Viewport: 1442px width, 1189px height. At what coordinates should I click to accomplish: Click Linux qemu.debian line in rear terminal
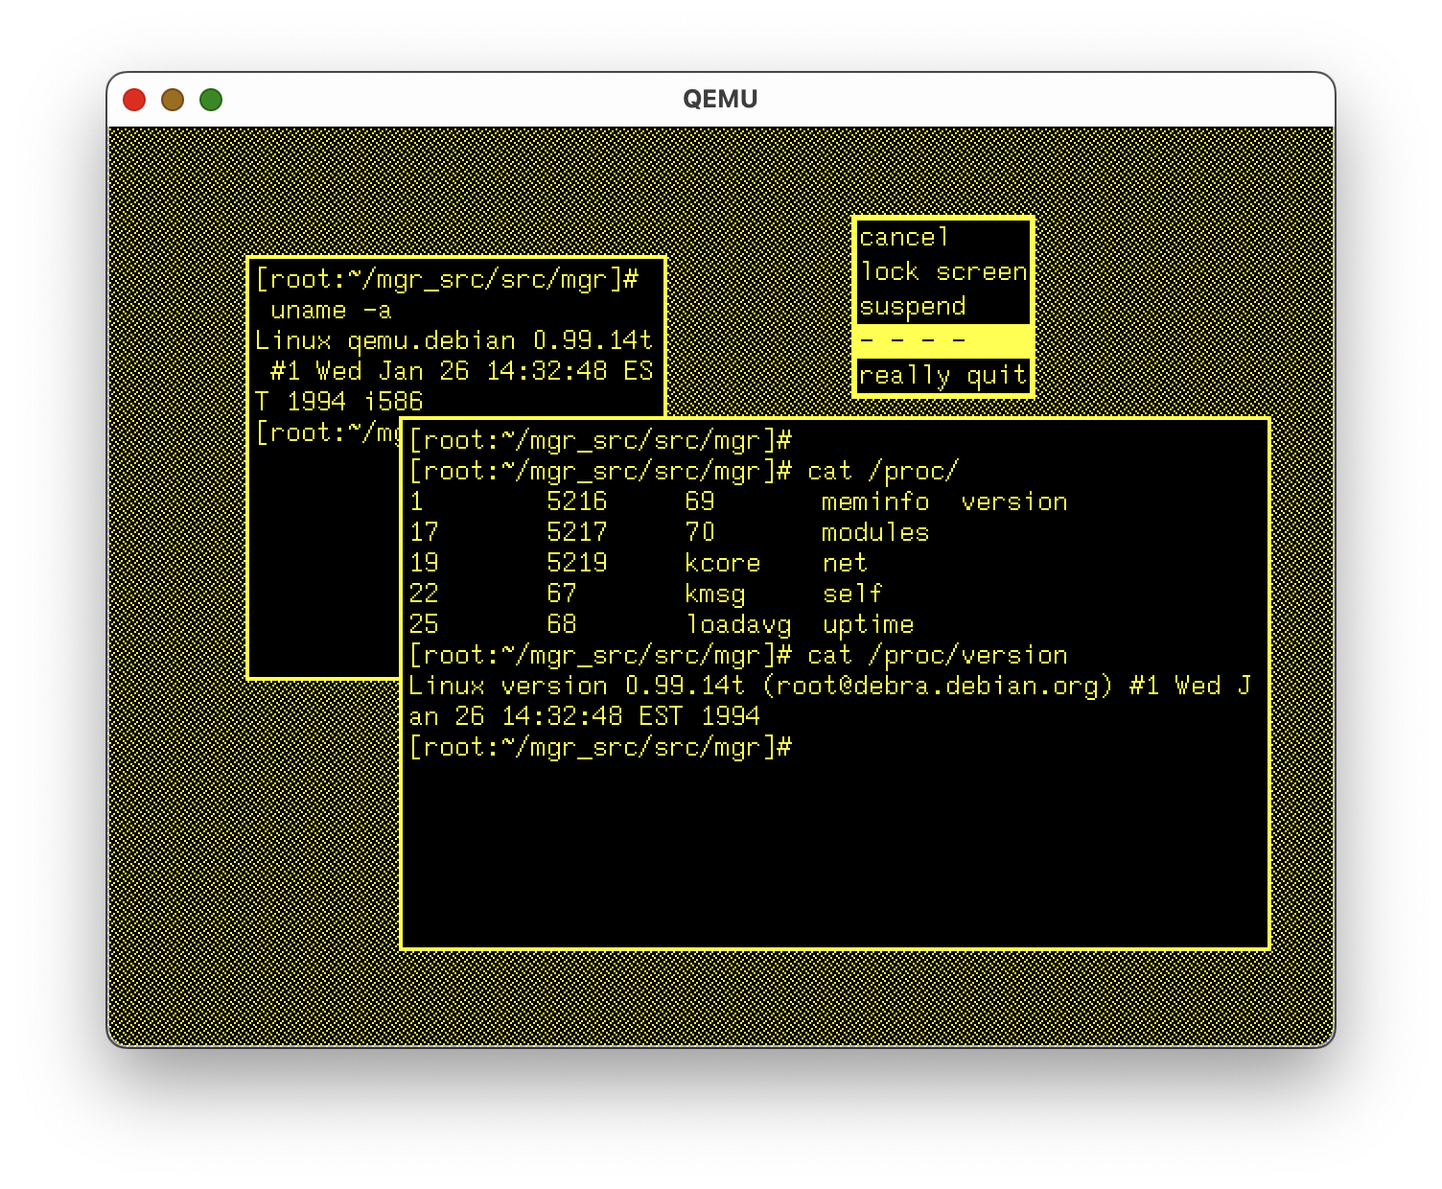[x=454, y=340]
